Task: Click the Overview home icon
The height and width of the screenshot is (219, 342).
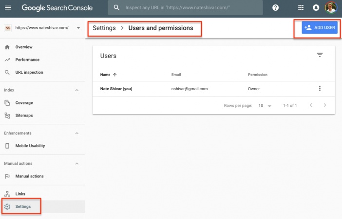Action: pyautogui.click(x=7, y=47)
